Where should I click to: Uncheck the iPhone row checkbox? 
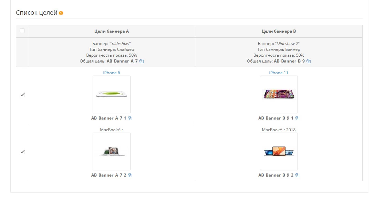point(22,95)
